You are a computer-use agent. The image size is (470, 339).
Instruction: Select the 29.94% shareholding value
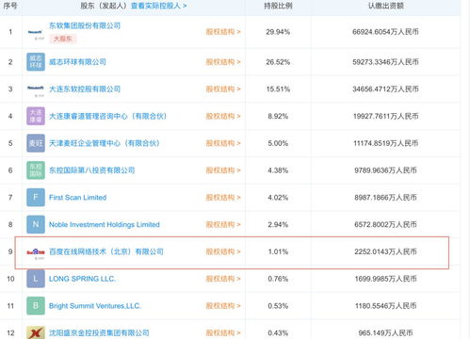pos(278,32)
